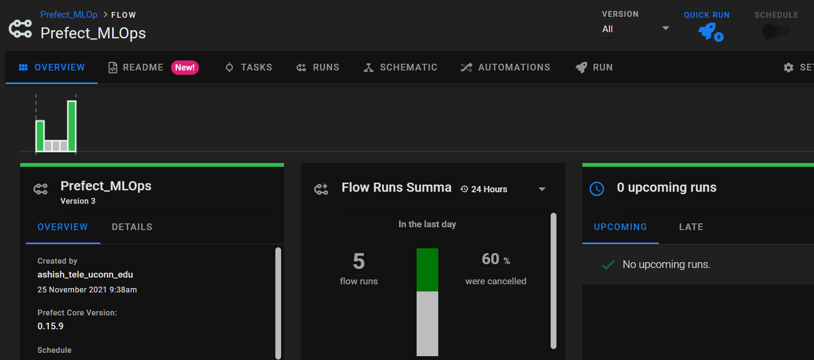
Task: Open the Settings gear tab
Action: 798,67
